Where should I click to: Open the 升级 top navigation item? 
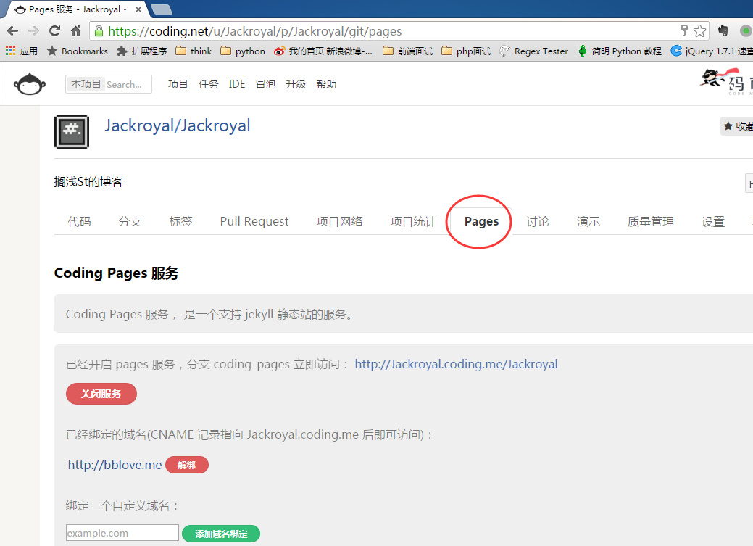pos(296,84)
